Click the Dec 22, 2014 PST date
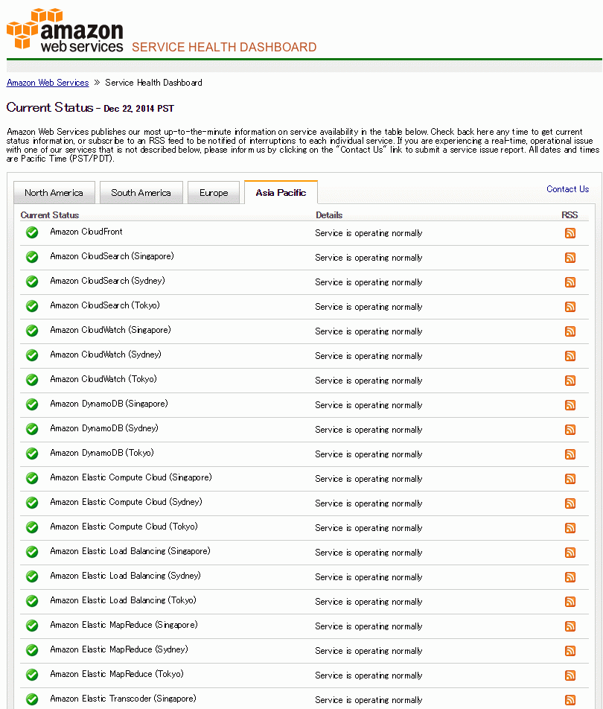This screenshot has height=709, width=603. pos(138,109)
